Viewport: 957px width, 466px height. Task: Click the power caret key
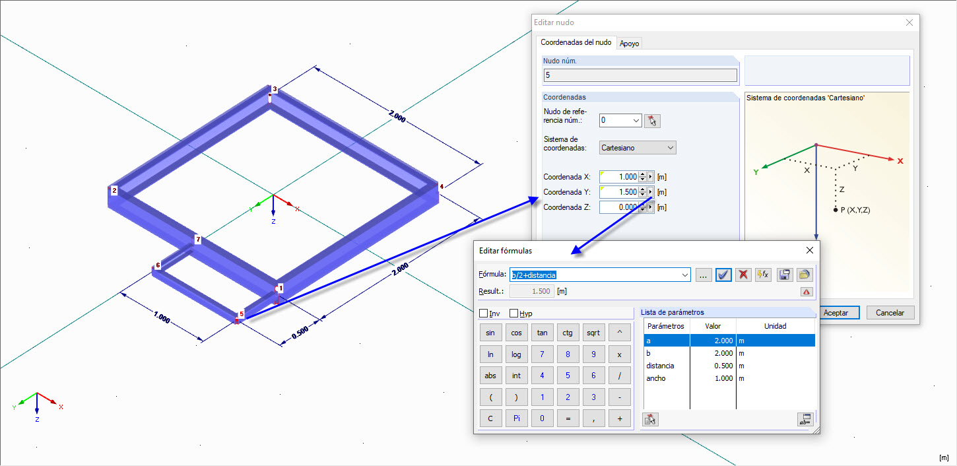pos(619,333)
